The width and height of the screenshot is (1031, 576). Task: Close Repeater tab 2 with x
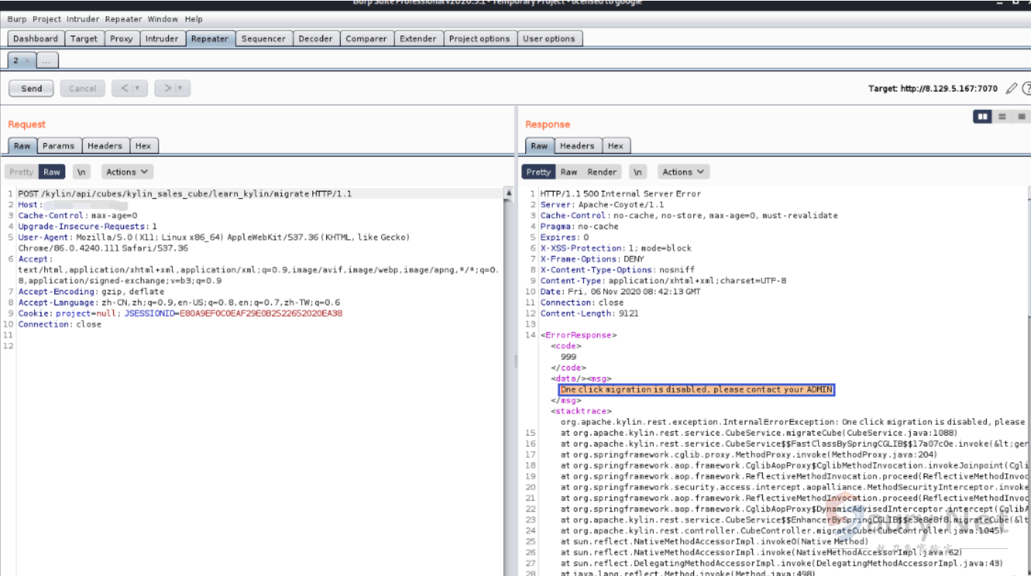click(27, 61)
